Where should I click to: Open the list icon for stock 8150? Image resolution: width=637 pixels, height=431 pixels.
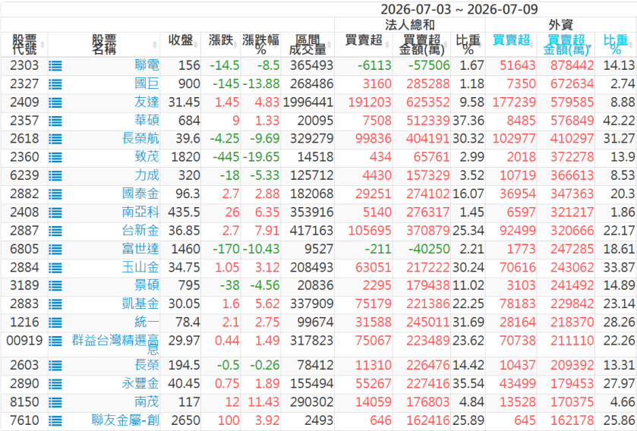(55, 403)
